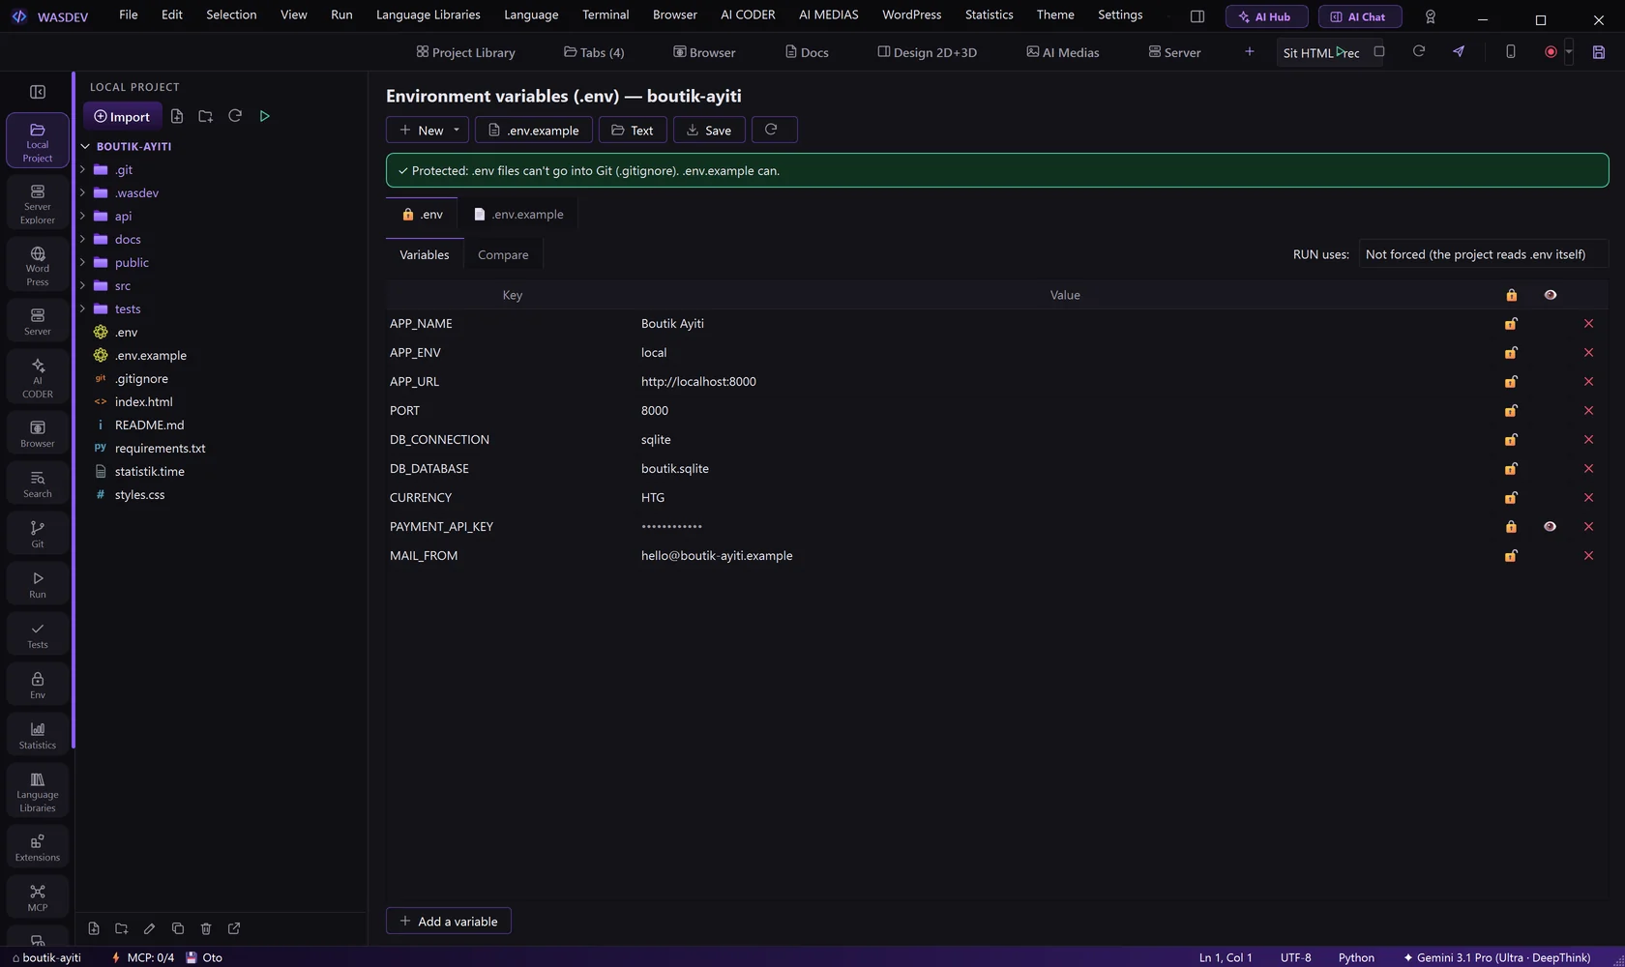Screen dimensions: 1625x967
Task: Open the MCP sidebar panel
Action: (x=38, y=897)
